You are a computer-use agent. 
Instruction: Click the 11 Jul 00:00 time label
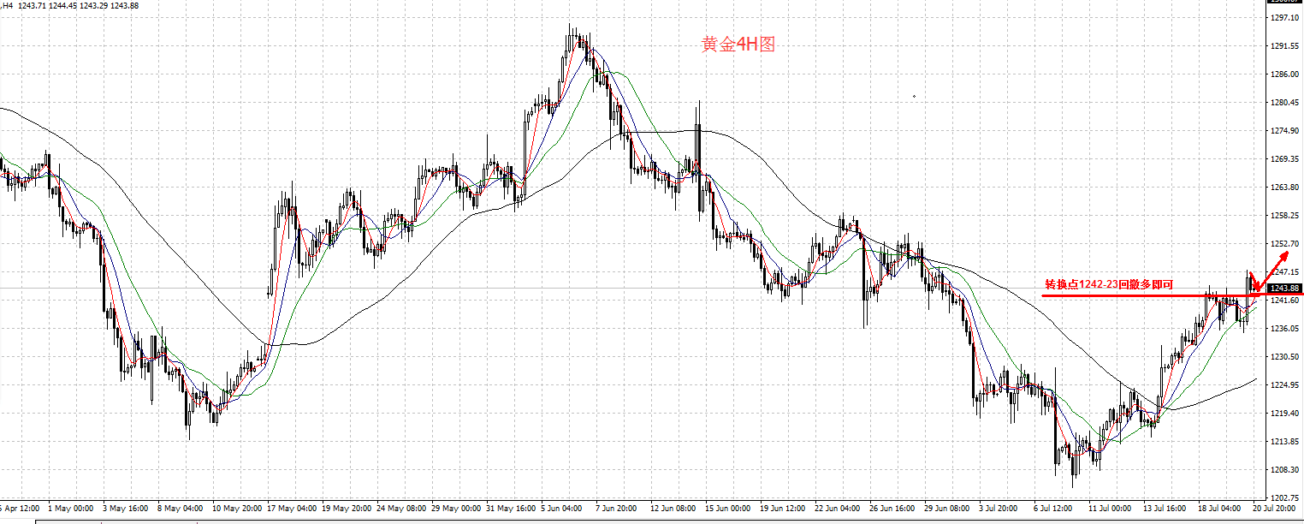[1109, 508]
